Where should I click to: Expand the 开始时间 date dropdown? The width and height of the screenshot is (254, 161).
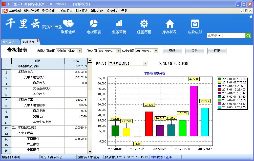(x=118, y=51)
